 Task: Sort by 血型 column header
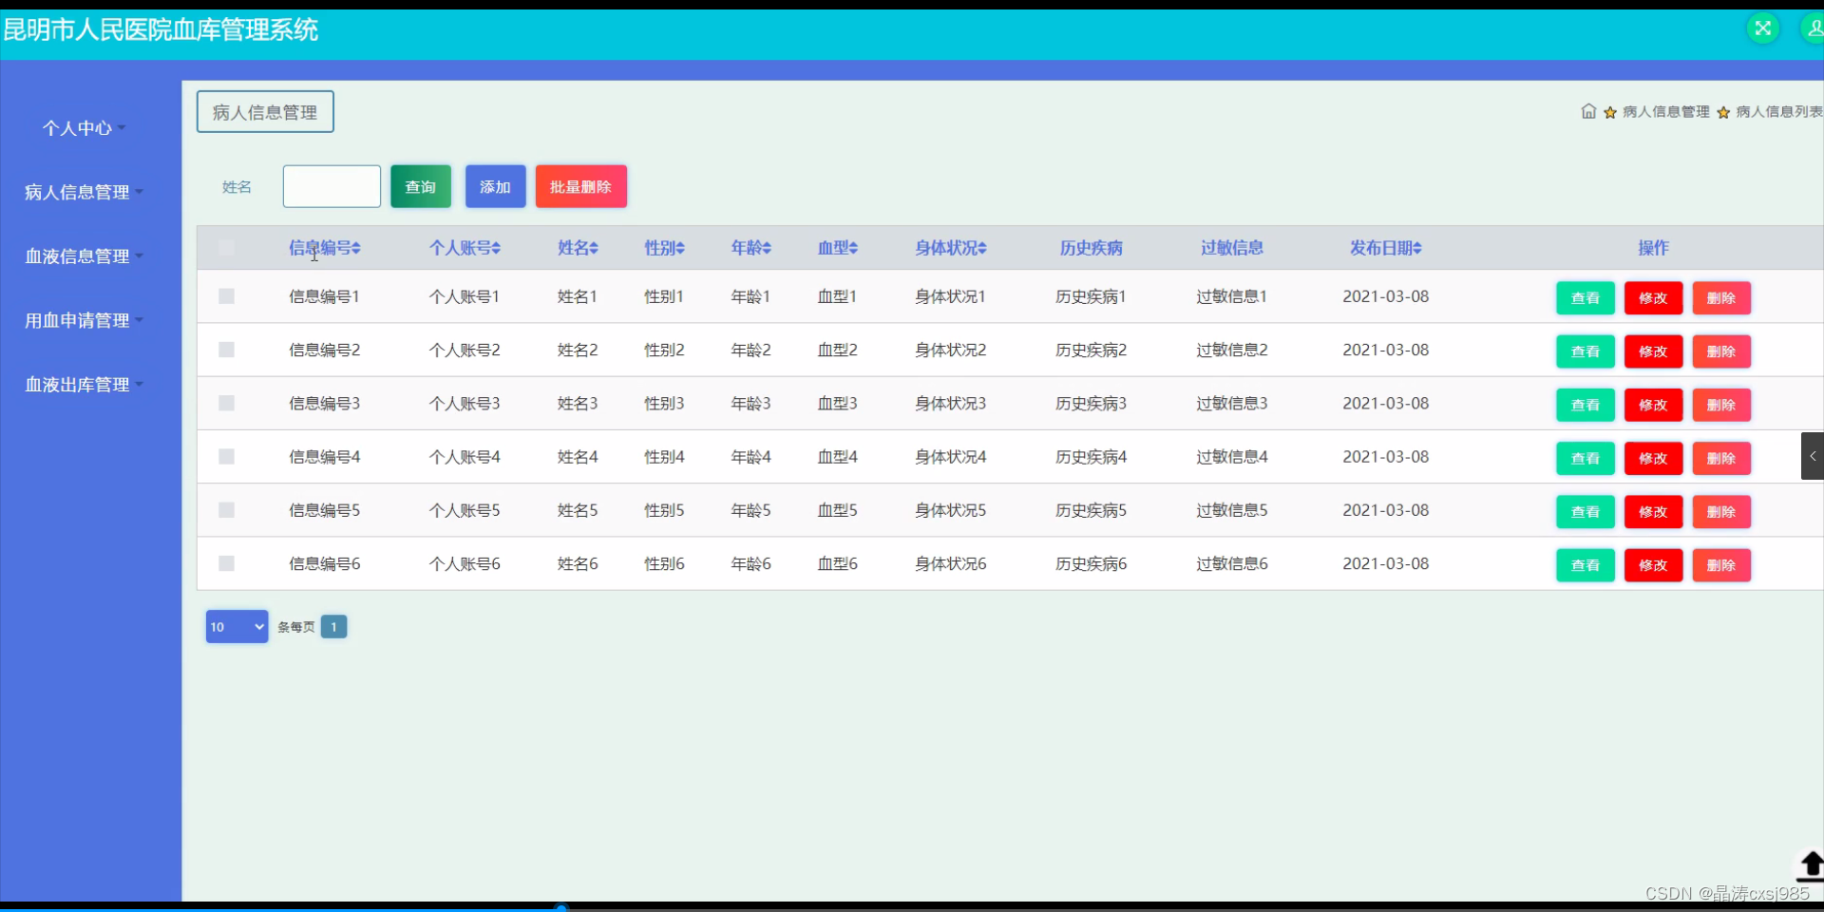pyautogui.click(x=838, y=248)
